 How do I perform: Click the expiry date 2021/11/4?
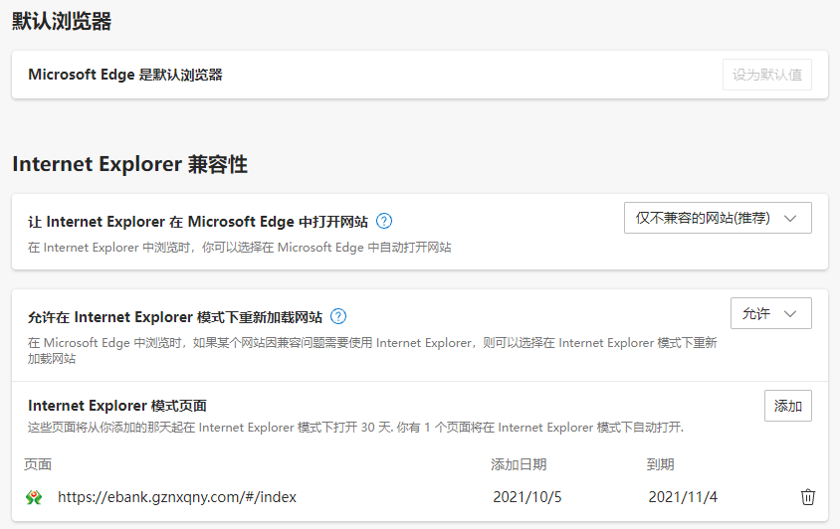click(x=682, y=497)
